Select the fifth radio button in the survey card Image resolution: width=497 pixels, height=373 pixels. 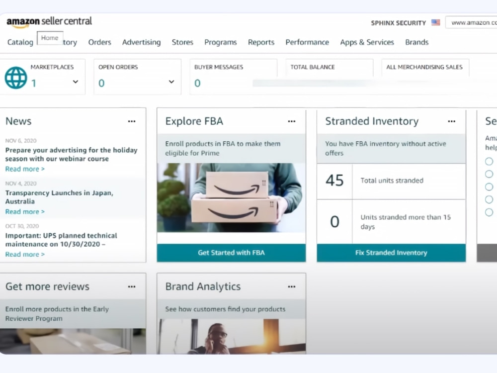click(x=489, y=212)
